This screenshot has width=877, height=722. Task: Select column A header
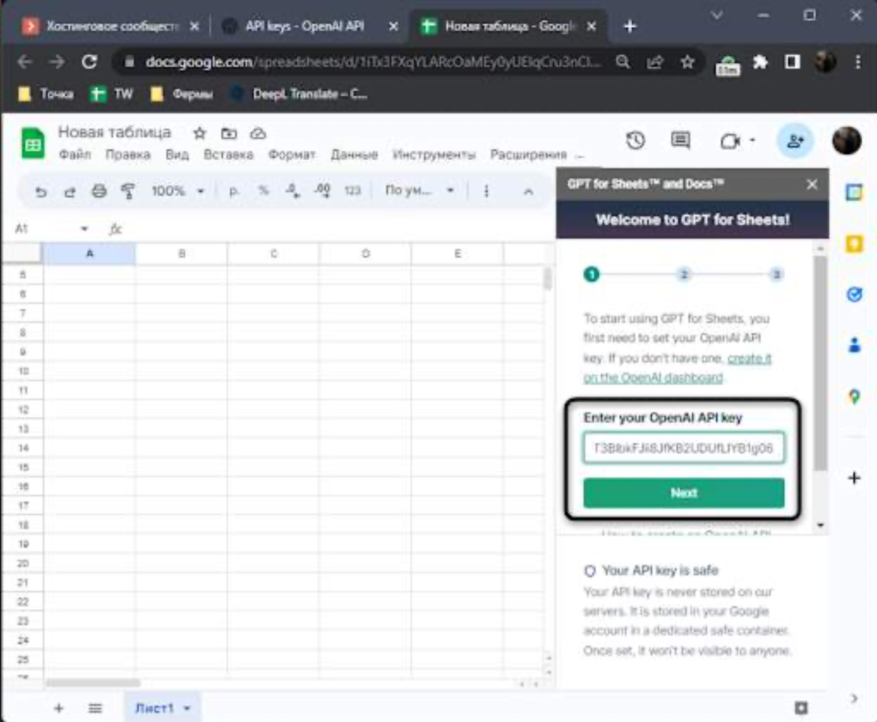(x=90, y=253)
